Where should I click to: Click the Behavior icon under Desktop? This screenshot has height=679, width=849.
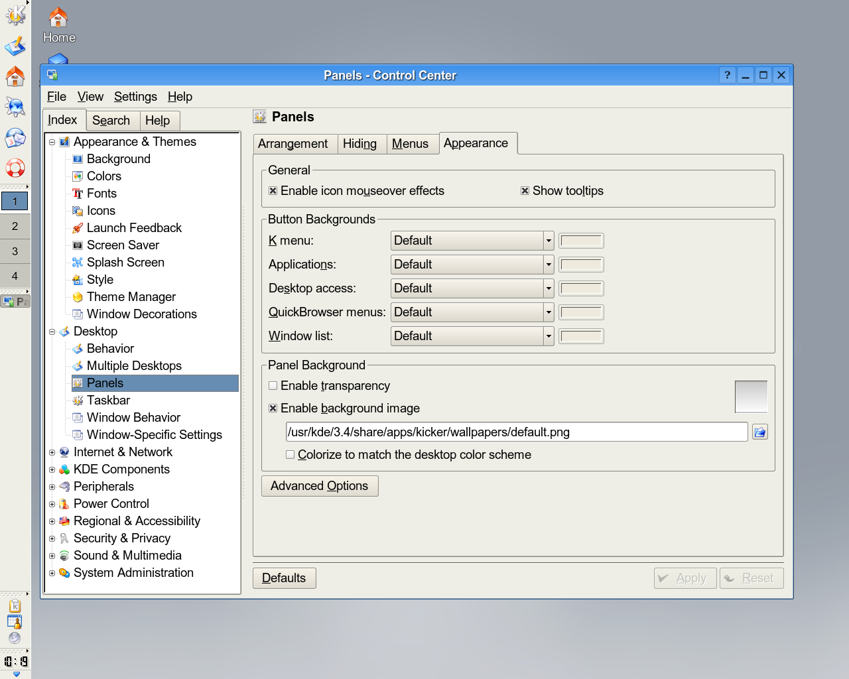[x=78, y=349]
